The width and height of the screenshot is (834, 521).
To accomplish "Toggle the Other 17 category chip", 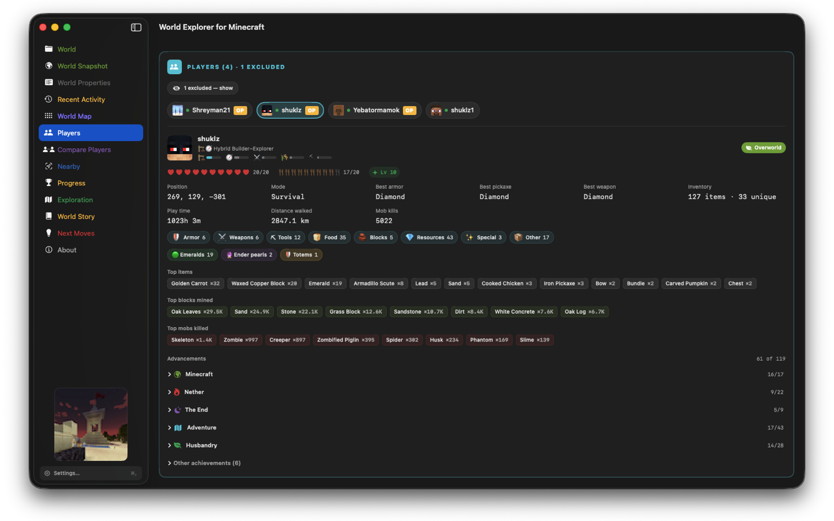I will pos(532,237).
